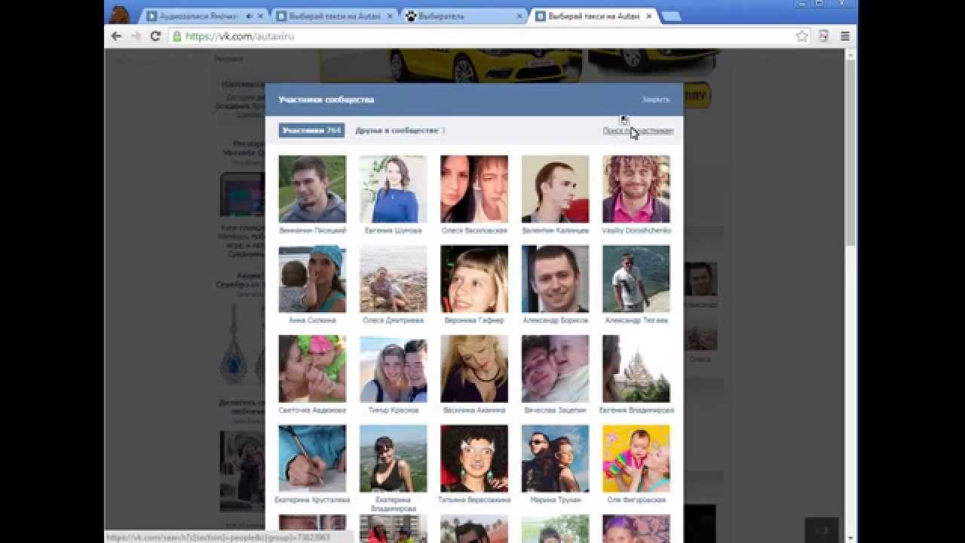Open Вероника Гафнер profile photo

(x=474, y=279)
